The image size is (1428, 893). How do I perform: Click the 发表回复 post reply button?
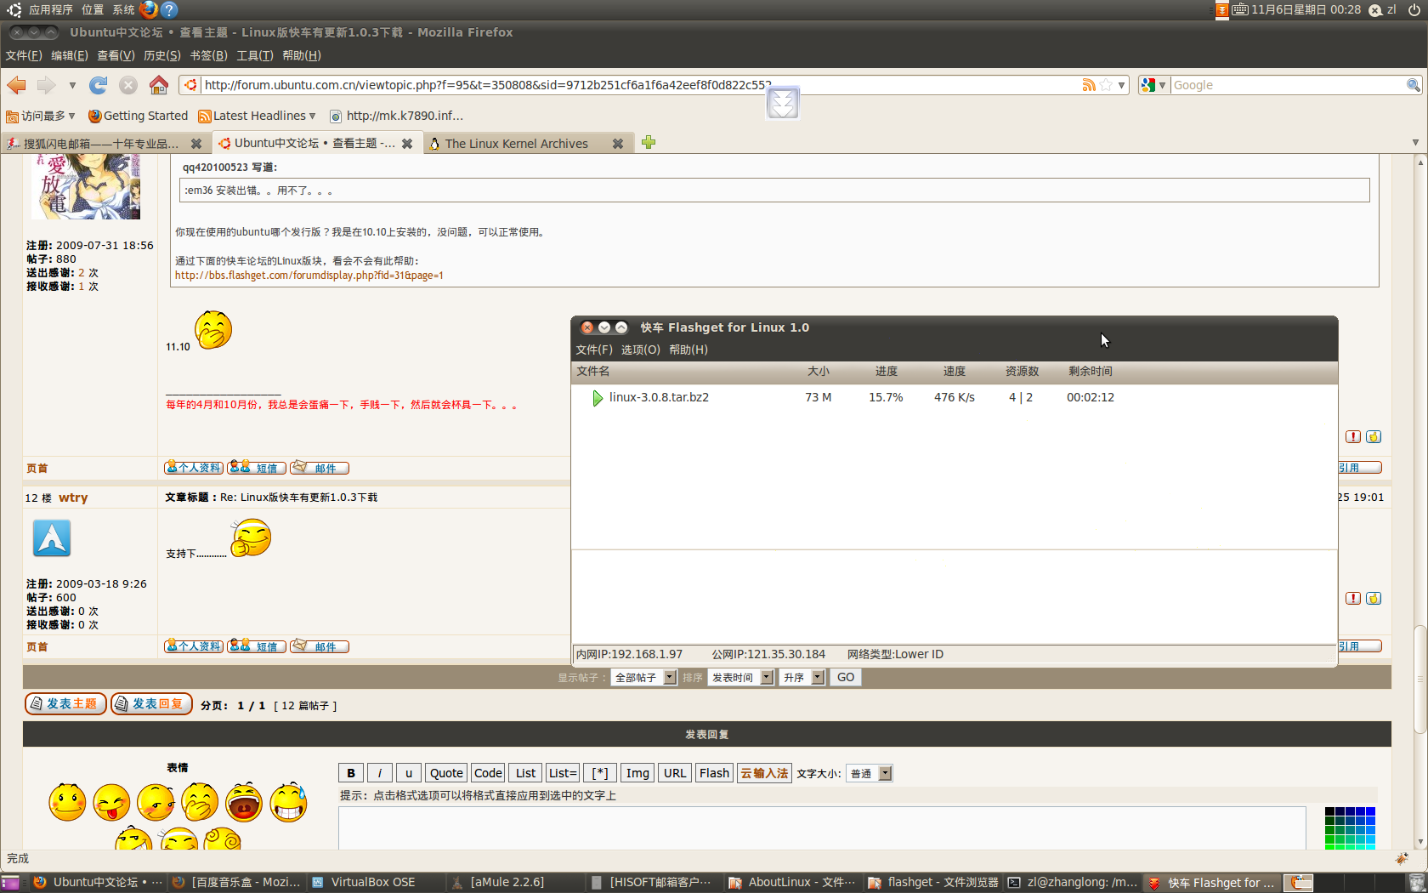pyautogui.click(x=151, y=704)
